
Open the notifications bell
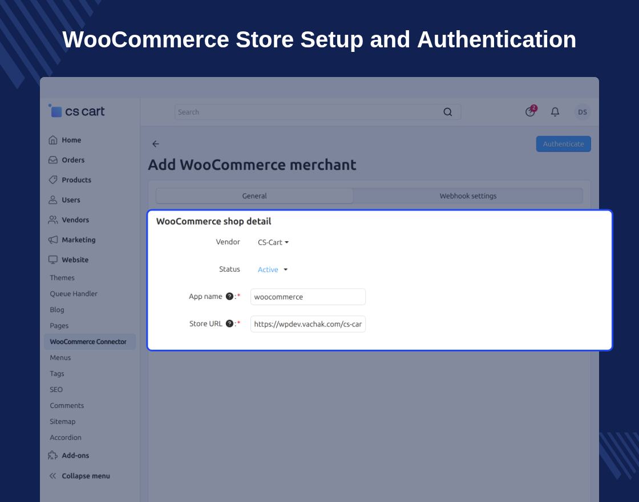pos(555,112)
